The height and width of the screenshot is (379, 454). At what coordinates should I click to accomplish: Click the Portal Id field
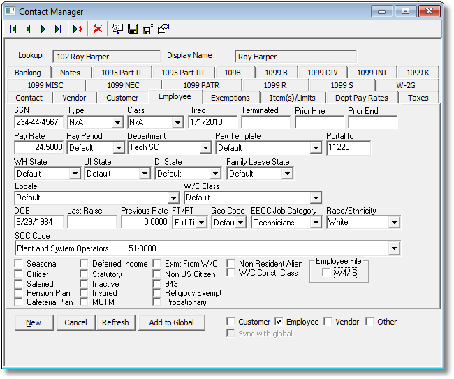349,147
